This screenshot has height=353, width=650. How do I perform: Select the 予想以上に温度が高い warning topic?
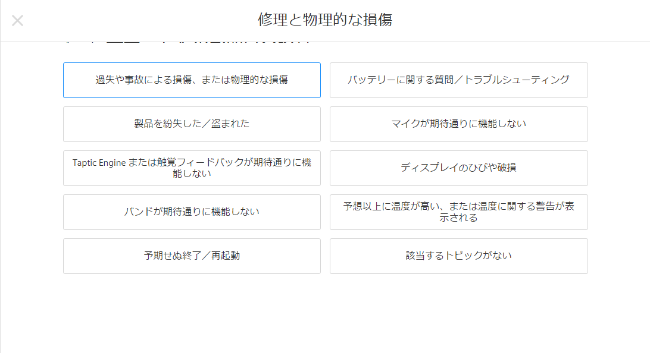[x=458, y=212]
